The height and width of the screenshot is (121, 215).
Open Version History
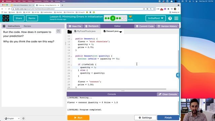tap(167, 26)
